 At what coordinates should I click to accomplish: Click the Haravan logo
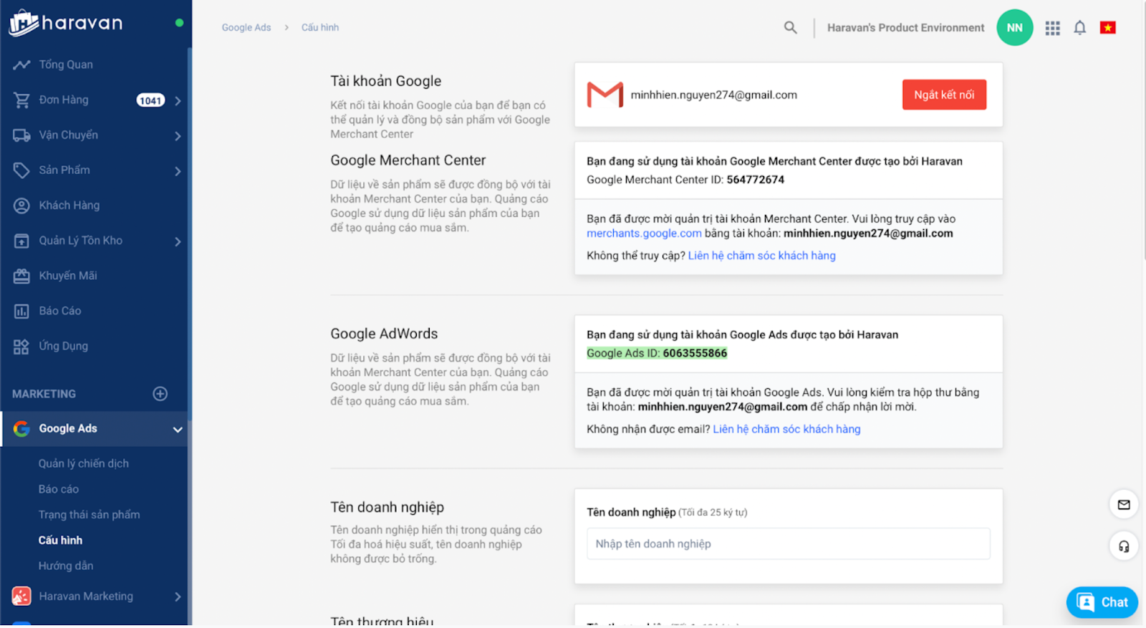66,23
